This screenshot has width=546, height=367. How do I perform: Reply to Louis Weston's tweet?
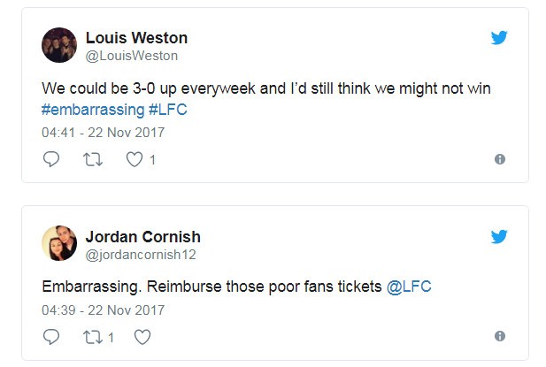tap(51, 160)
